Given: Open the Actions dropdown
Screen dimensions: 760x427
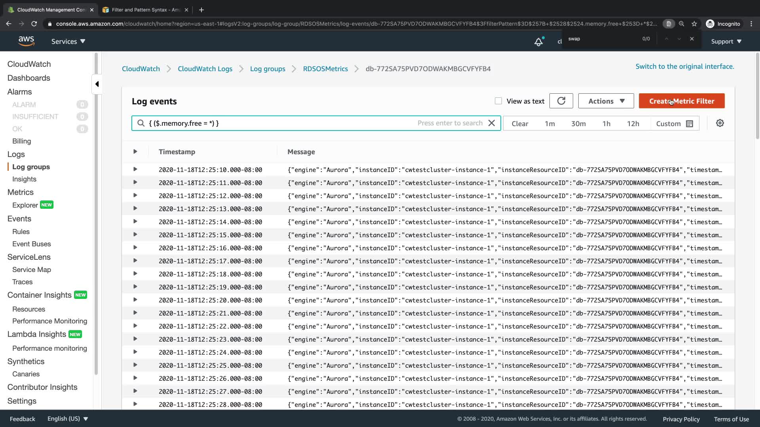Looking at the screenshot, I should point(606,101).
